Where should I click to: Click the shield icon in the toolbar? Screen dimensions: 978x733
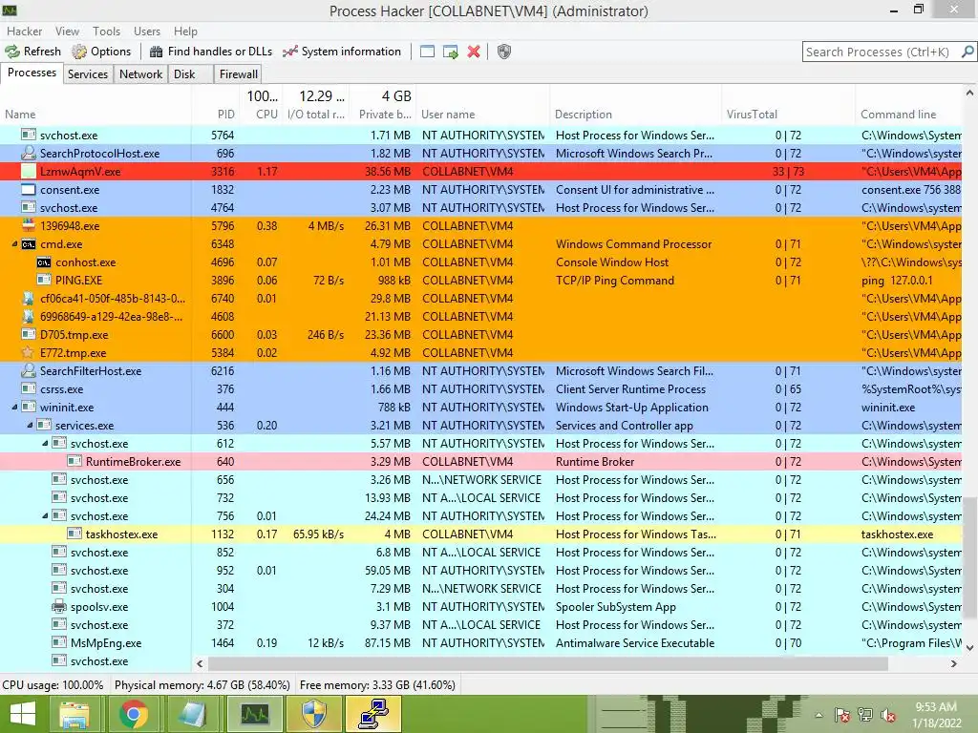504,52
